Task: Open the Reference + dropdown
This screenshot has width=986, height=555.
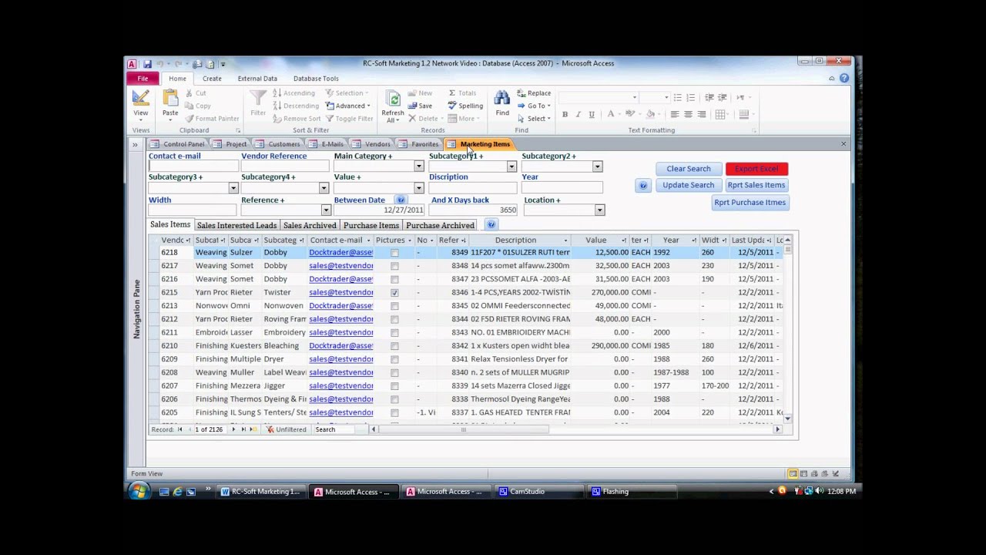Action: (326, 210)
